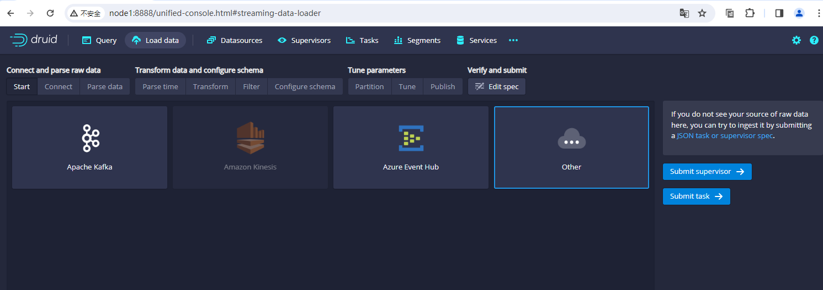Screen dimensions: 823x290
Task: Follow the JSON task or supervisor spec link
Action: [725, 135]
